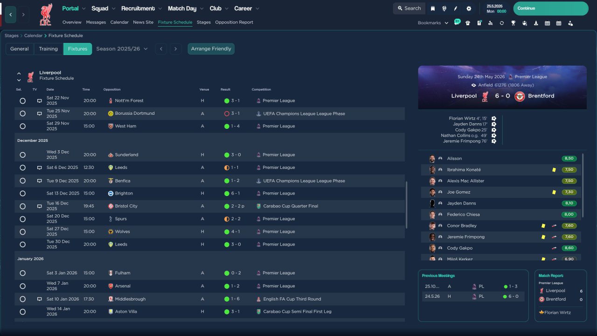Open the Season 2025/26 dropdown

122,49
